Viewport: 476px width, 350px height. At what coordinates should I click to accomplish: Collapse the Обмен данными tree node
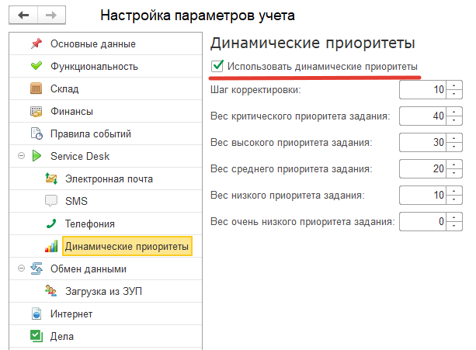[21, 269]
